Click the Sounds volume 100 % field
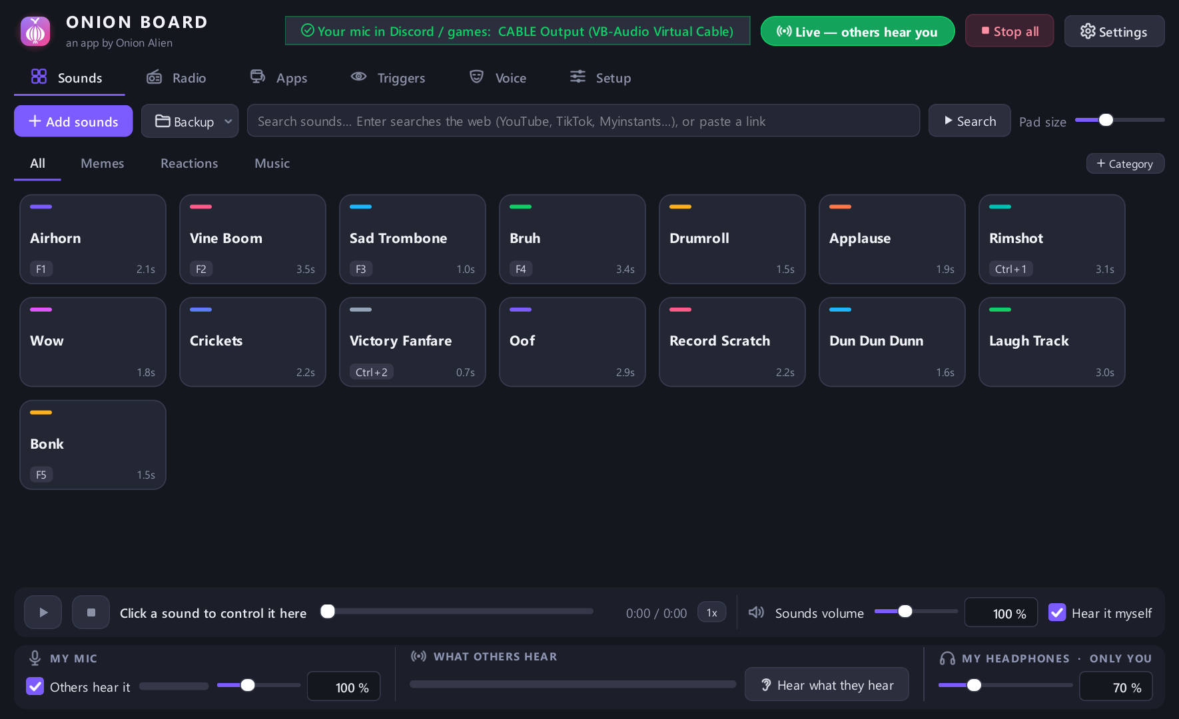 (1000, 612)
